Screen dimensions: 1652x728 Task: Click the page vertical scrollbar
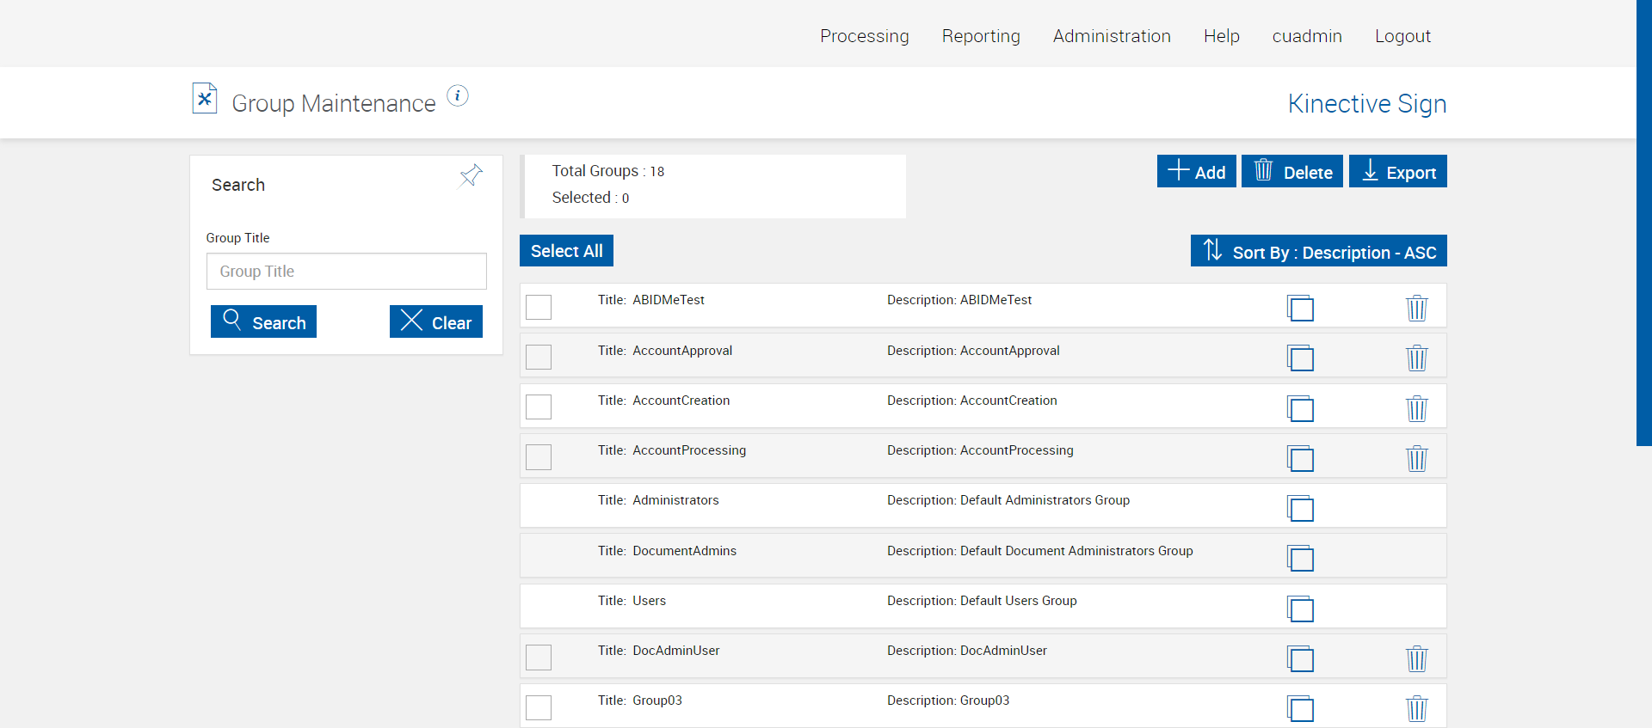(1643, 223)
